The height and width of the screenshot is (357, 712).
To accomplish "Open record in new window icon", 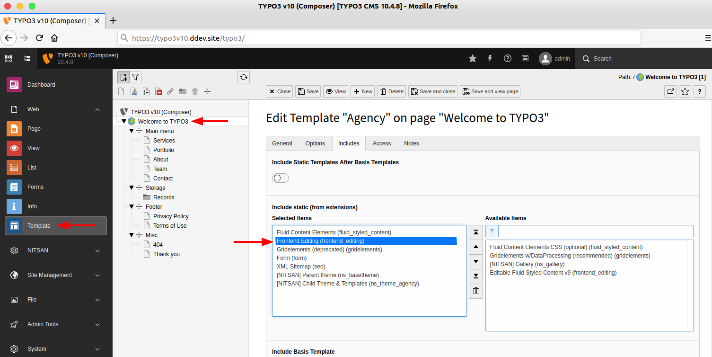I will pyautogui.click(x=670, y=91).
